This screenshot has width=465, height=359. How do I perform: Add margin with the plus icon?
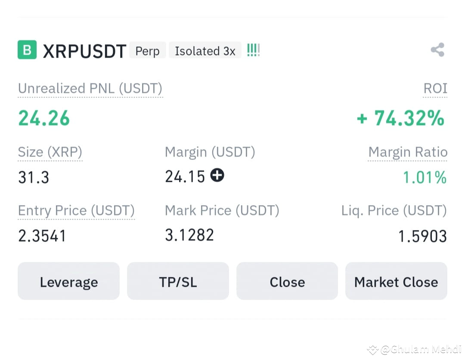pyautogui.click(x=217, y=175)
